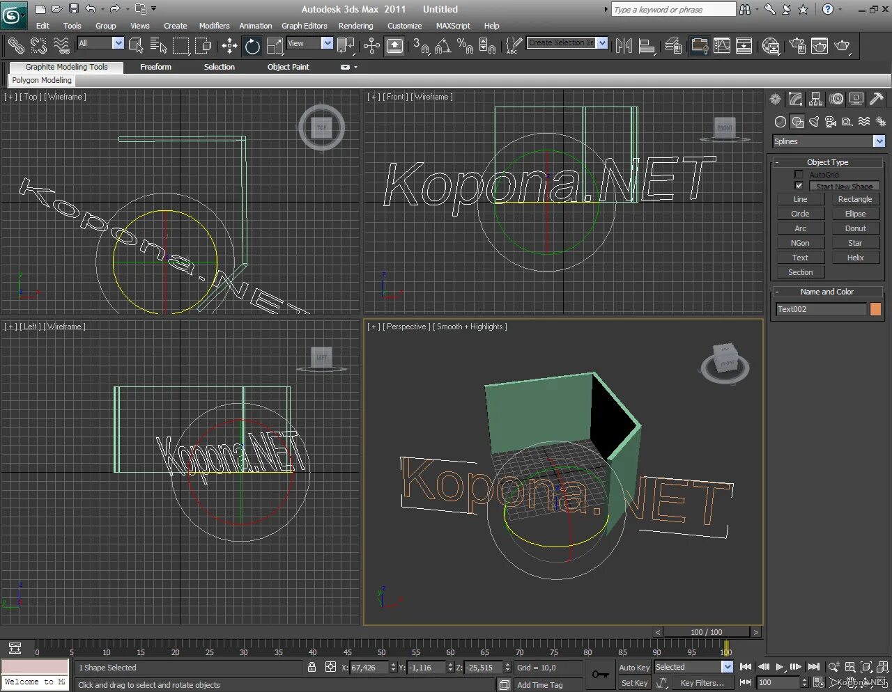Open the Modify command panel

[x=795, y=99]
